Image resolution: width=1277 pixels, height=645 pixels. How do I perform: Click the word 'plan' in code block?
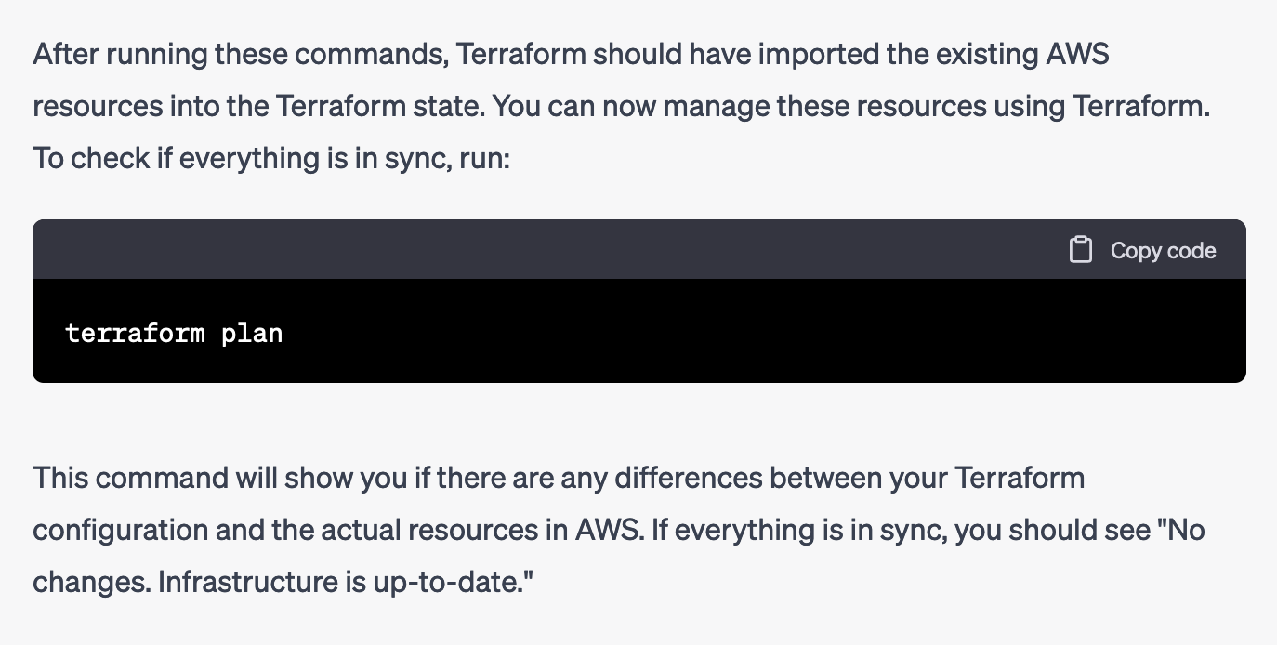[x=252, y=333]
